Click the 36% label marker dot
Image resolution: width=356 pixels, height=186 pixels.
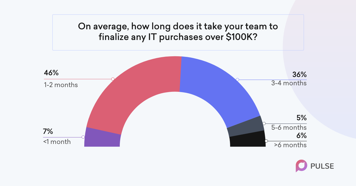pos(237,80)
